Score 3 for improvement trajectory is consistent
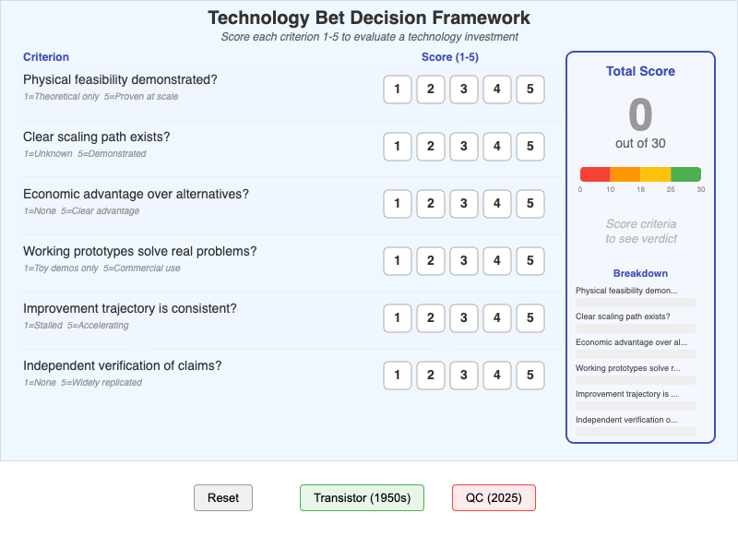This screenshot has height=537, width=738. 464,318
